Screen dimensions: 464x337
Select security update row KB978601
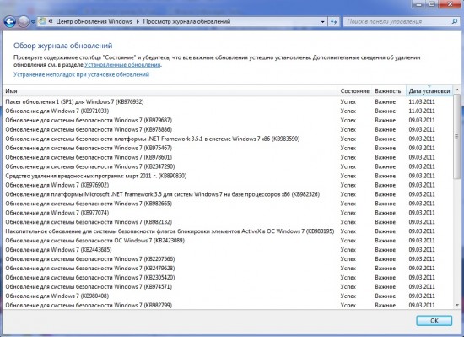[228, 157]
